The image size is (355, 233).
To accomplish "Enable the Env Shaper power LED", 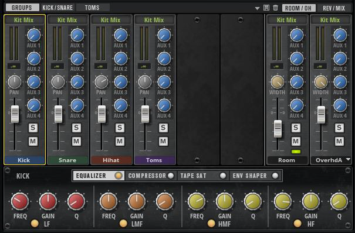I will (275, 176).
